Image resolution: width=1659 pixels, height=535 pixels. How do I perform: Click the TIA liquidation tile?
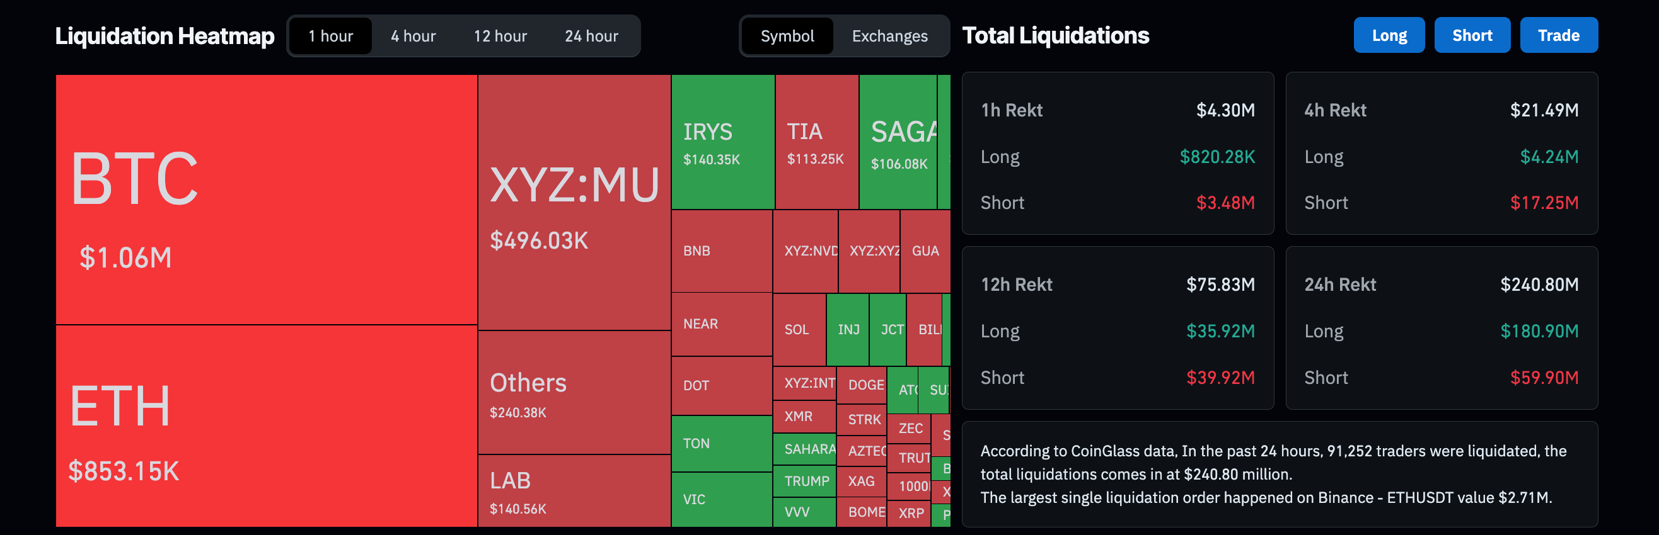pos(817,142)
